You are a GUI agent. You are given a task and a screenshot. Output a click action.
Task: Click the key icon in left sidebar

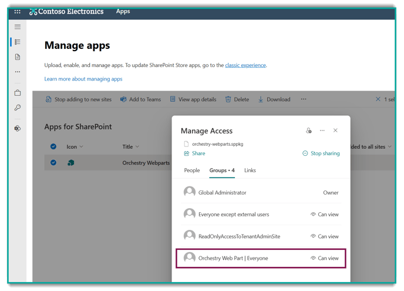(x=18, y=108)
